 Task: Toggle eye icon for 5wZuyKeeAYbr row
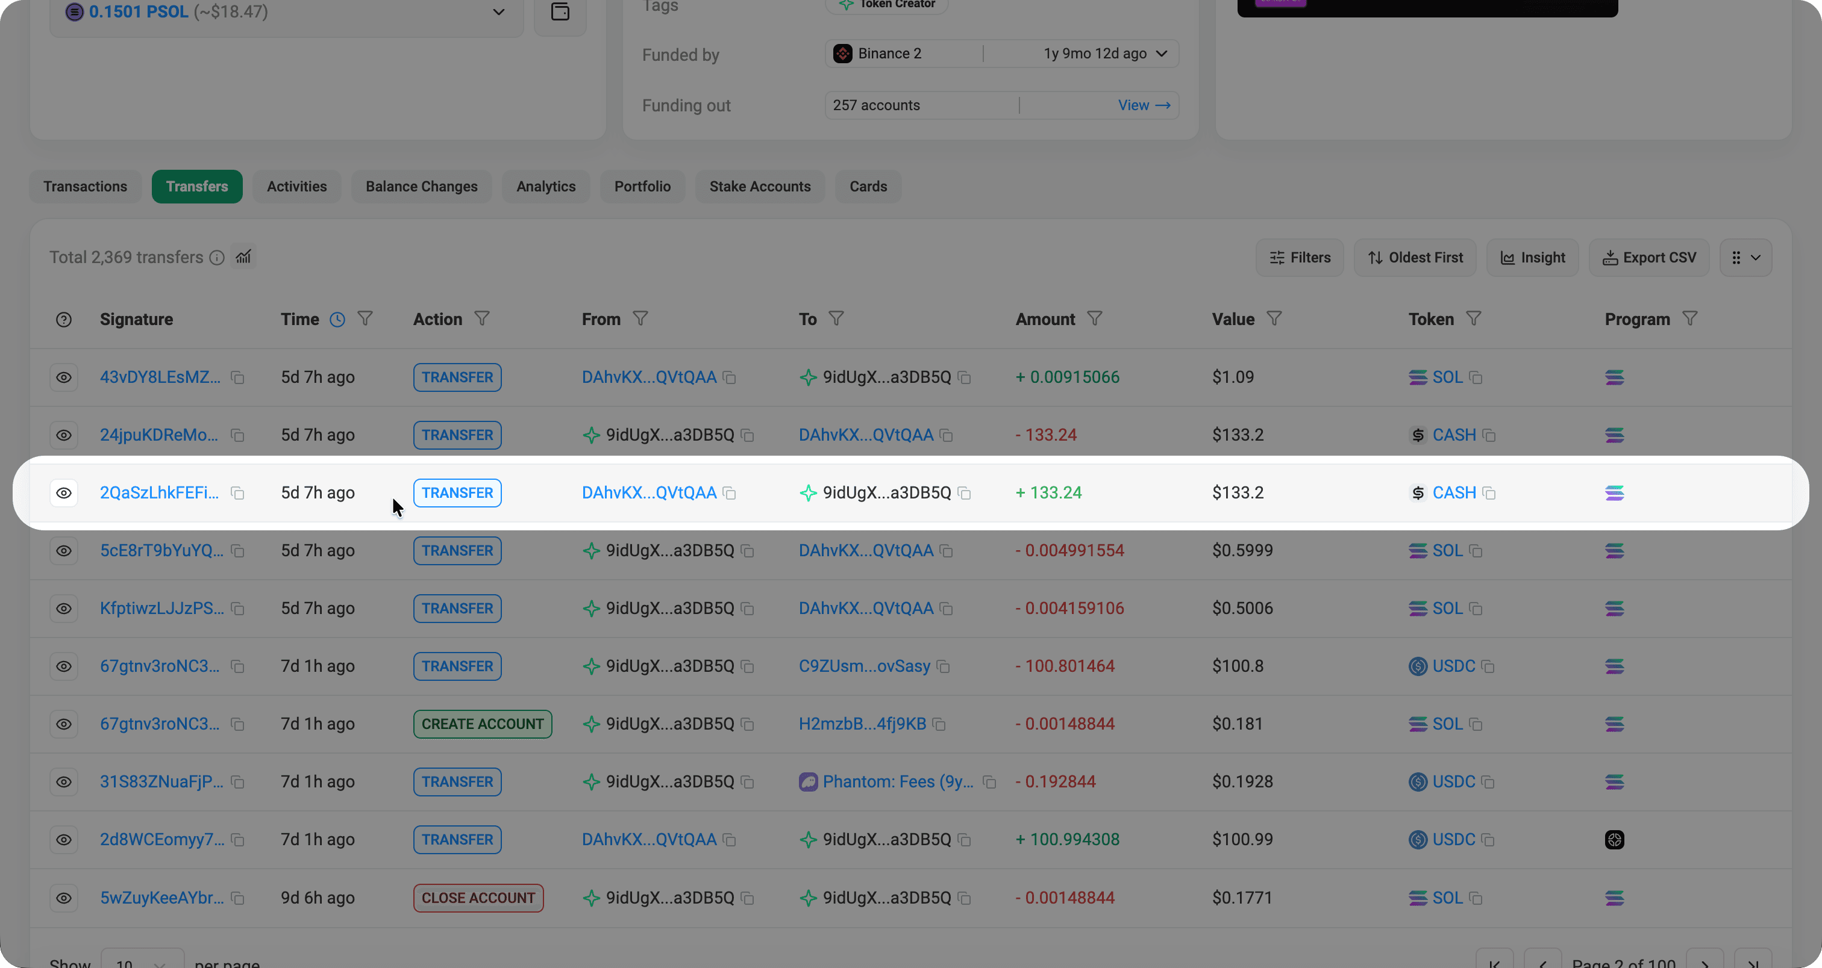click(x=64, y=898)
